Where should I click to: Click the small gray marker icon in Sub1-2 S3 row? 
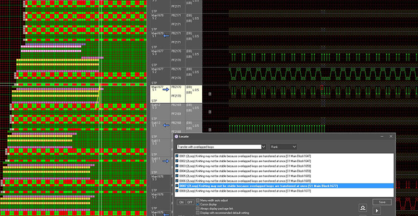(210, 112)
